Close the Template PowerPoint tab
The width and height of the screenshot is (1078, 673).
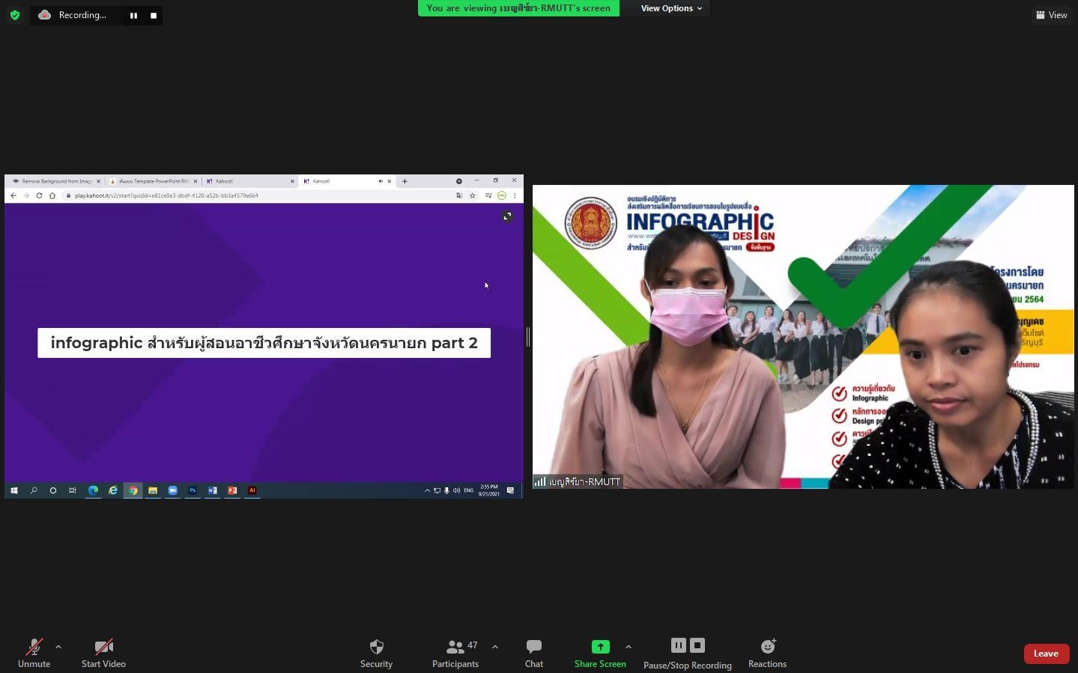tap(196, 181)
